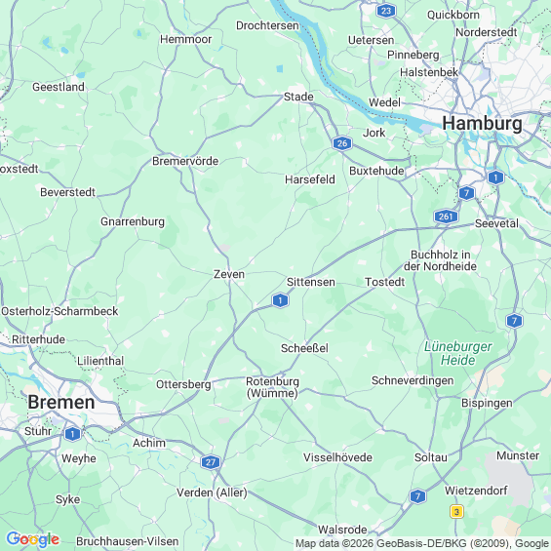Image resolution: width=551 pixels, height=551 pixels.
Task: Click the A1 shield near Sittensen
Action: tap(280, 300)
